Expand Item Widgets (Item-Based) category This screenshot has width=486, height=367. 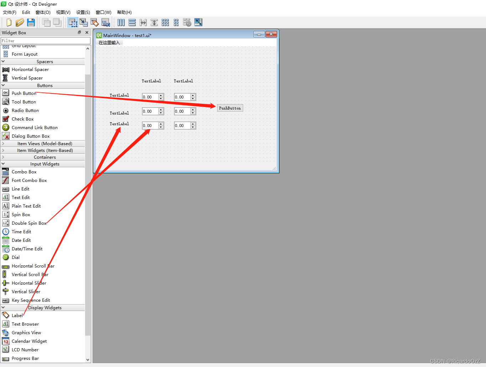tap(3, 150)
